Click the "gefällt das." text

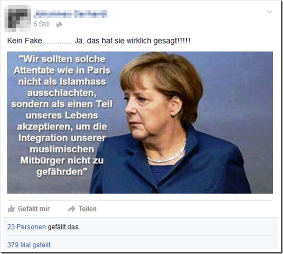pos(64,227)
